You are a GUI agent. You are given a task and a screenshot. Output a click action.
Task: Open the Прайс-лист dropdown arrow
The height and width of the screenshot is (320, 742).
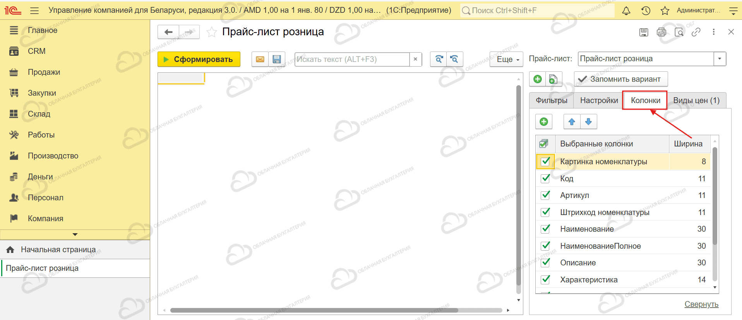click(720, 59)
